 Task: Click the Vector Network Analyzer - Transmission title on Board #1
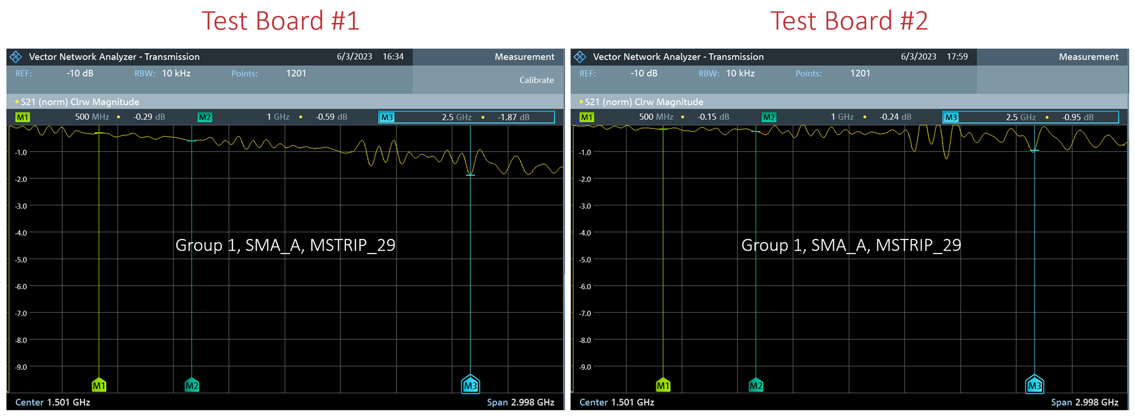point(114,57)
